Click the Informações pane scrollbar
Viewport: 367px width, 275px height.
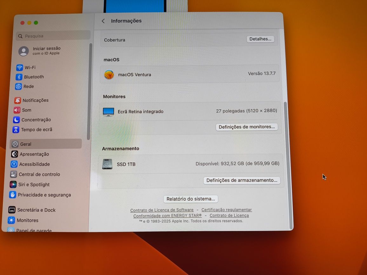(288, 165)
